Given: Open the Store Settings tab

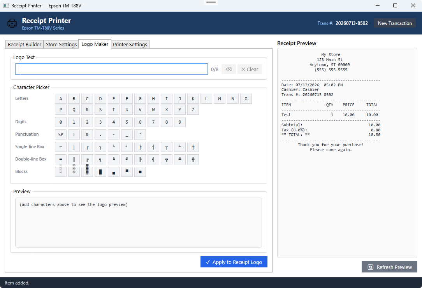Looking at the screenshot, I should (x=61, y=44).
